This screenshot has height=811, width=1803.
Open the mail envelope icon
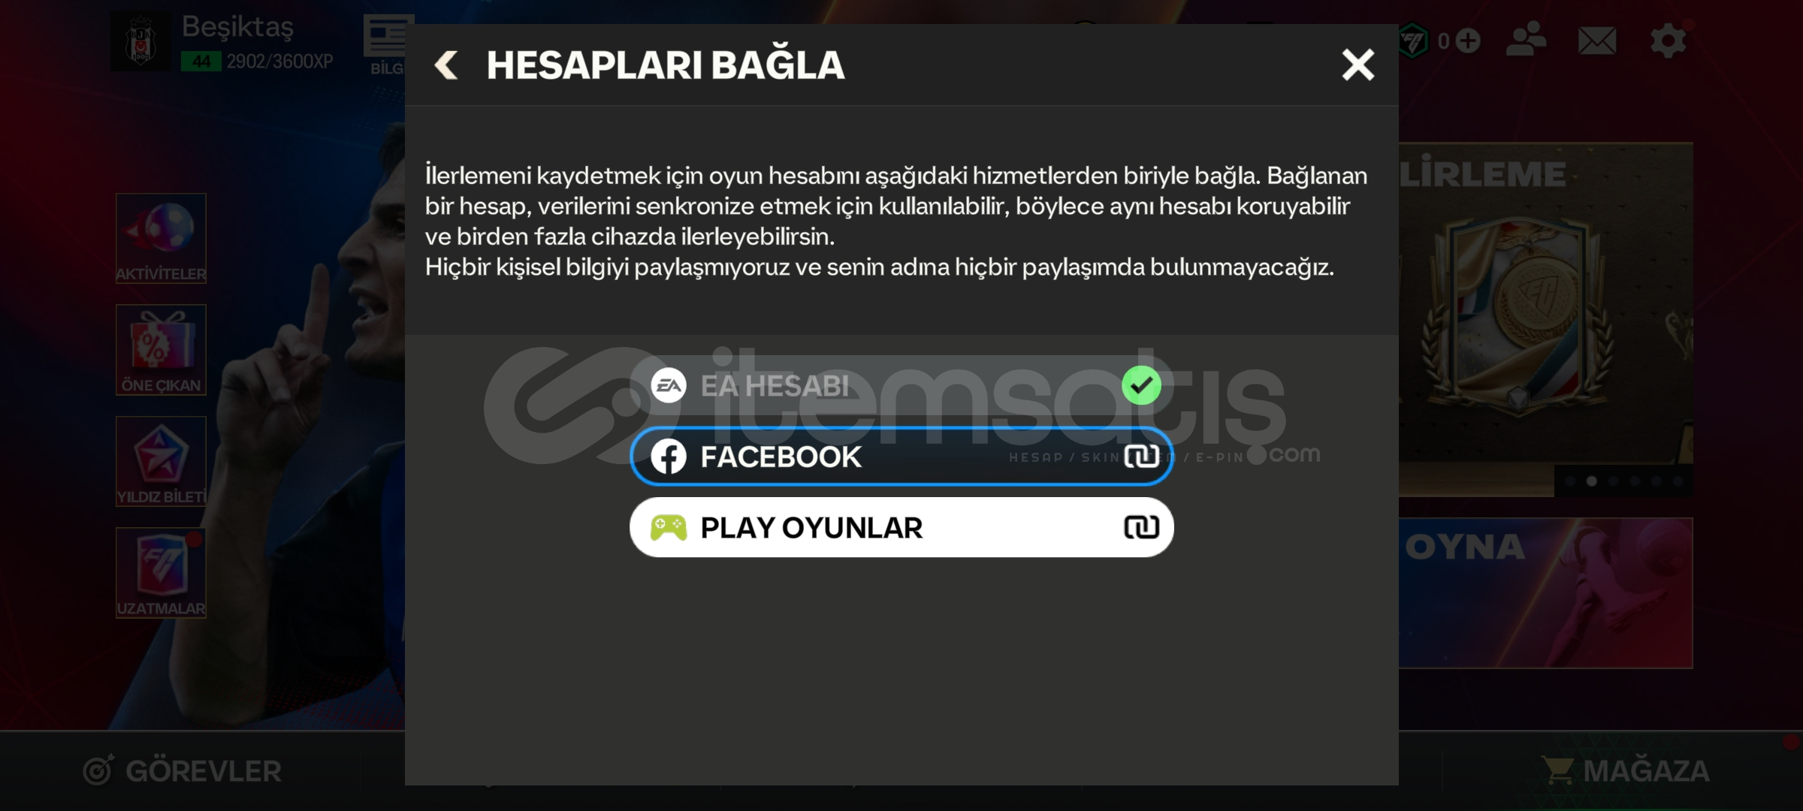point(1597,41)
